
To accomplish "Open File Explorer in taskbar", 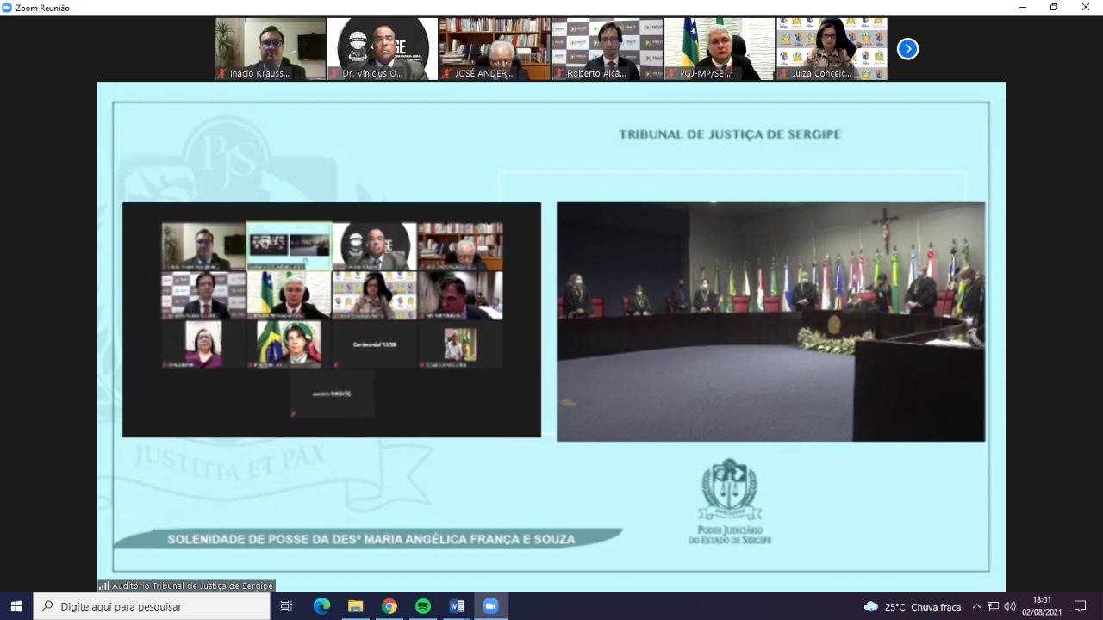I will pos(356,606).
